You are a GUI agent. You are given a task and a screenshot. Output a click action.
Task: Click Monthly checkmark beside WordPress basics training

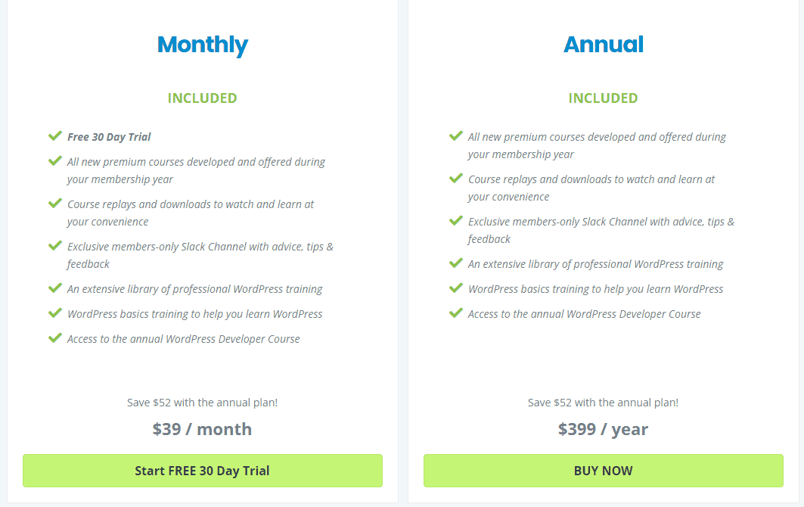point(55,313)
